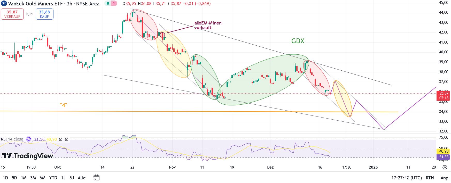This screenshot has height=183, width=451.
Task: Toggle Anp. auto-adjust scale option
Action: coord(445,178)
